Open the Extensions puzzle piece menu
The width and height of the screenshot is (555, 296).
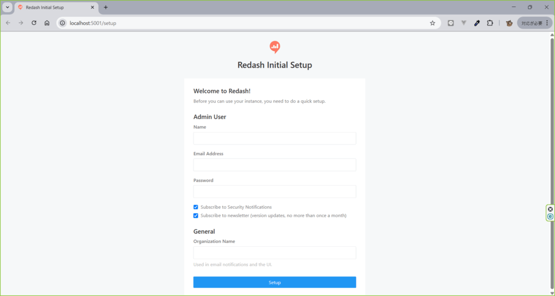tap(490, 23)
